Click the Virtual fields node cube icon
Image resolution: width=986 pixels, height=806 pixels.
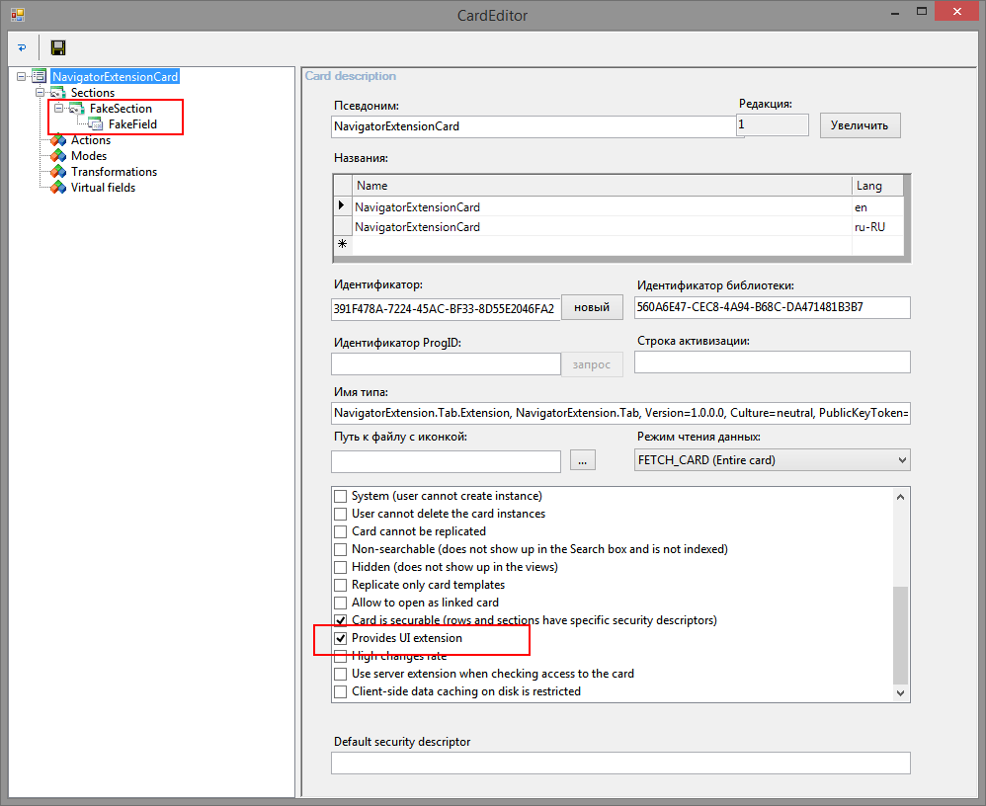point(58,188)
